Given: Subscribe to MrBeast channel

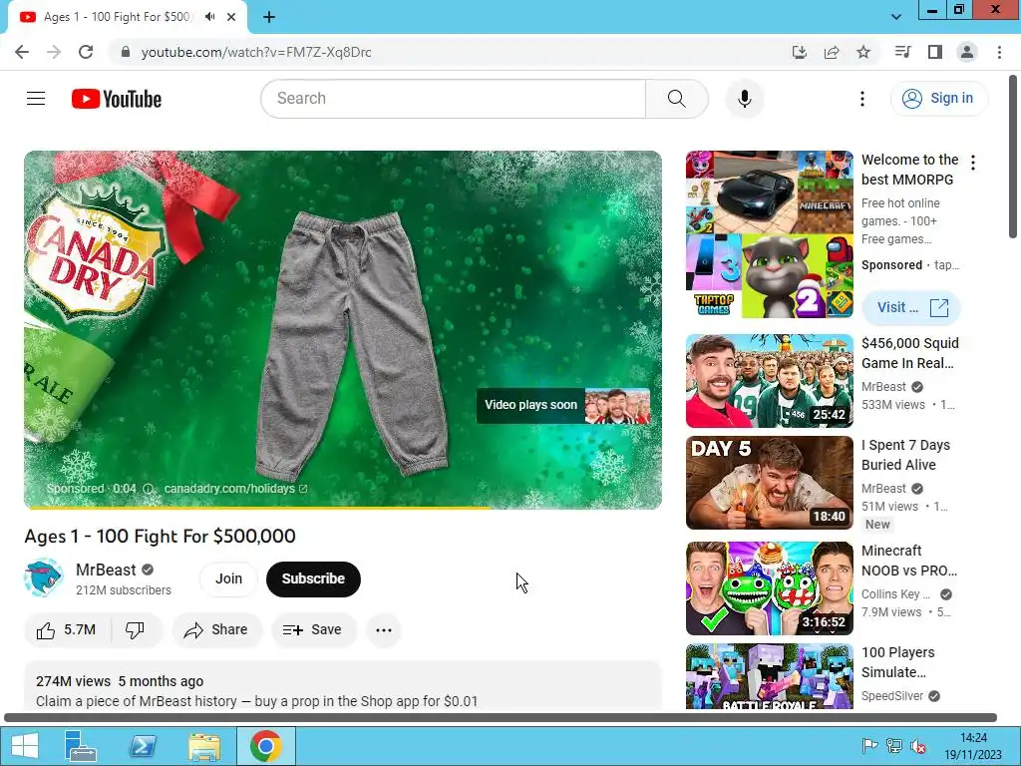Looking at the screenshot, I should pos(313,579).
